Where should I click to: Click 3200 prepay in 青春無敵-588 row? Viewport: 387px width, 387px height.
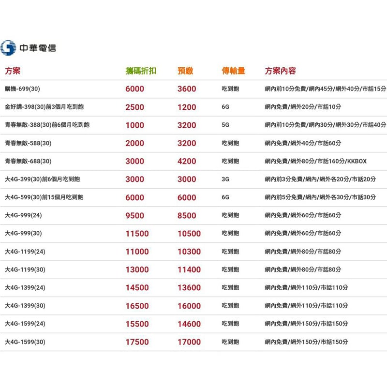tap(187, 143)
